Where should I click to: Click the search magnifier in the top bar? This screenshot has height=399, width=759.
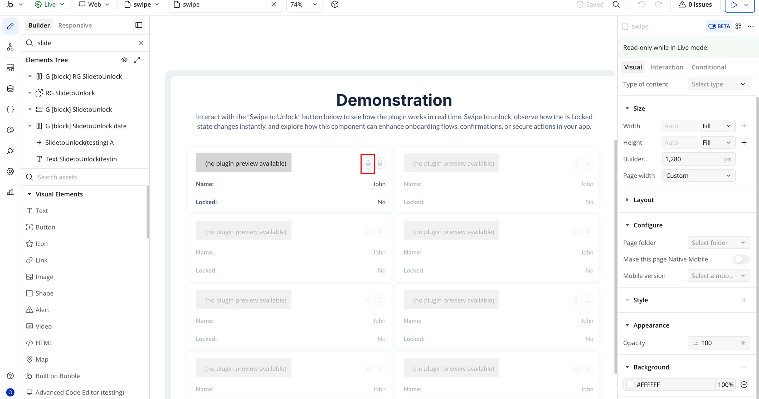[x=616, y=4]
